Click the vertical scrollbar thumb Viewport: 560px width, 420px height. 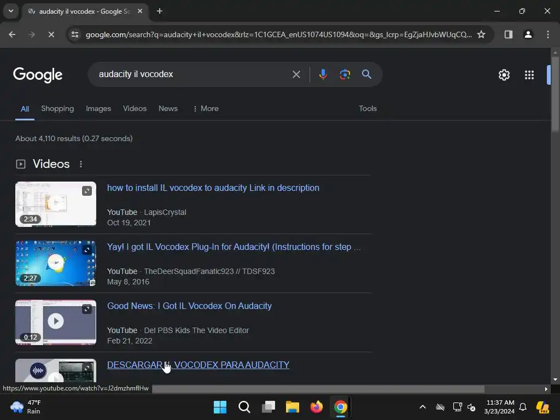point(555,94)
